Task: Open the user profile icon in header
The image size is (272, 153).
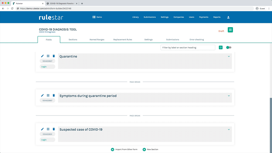Action: tap(228, 17)
